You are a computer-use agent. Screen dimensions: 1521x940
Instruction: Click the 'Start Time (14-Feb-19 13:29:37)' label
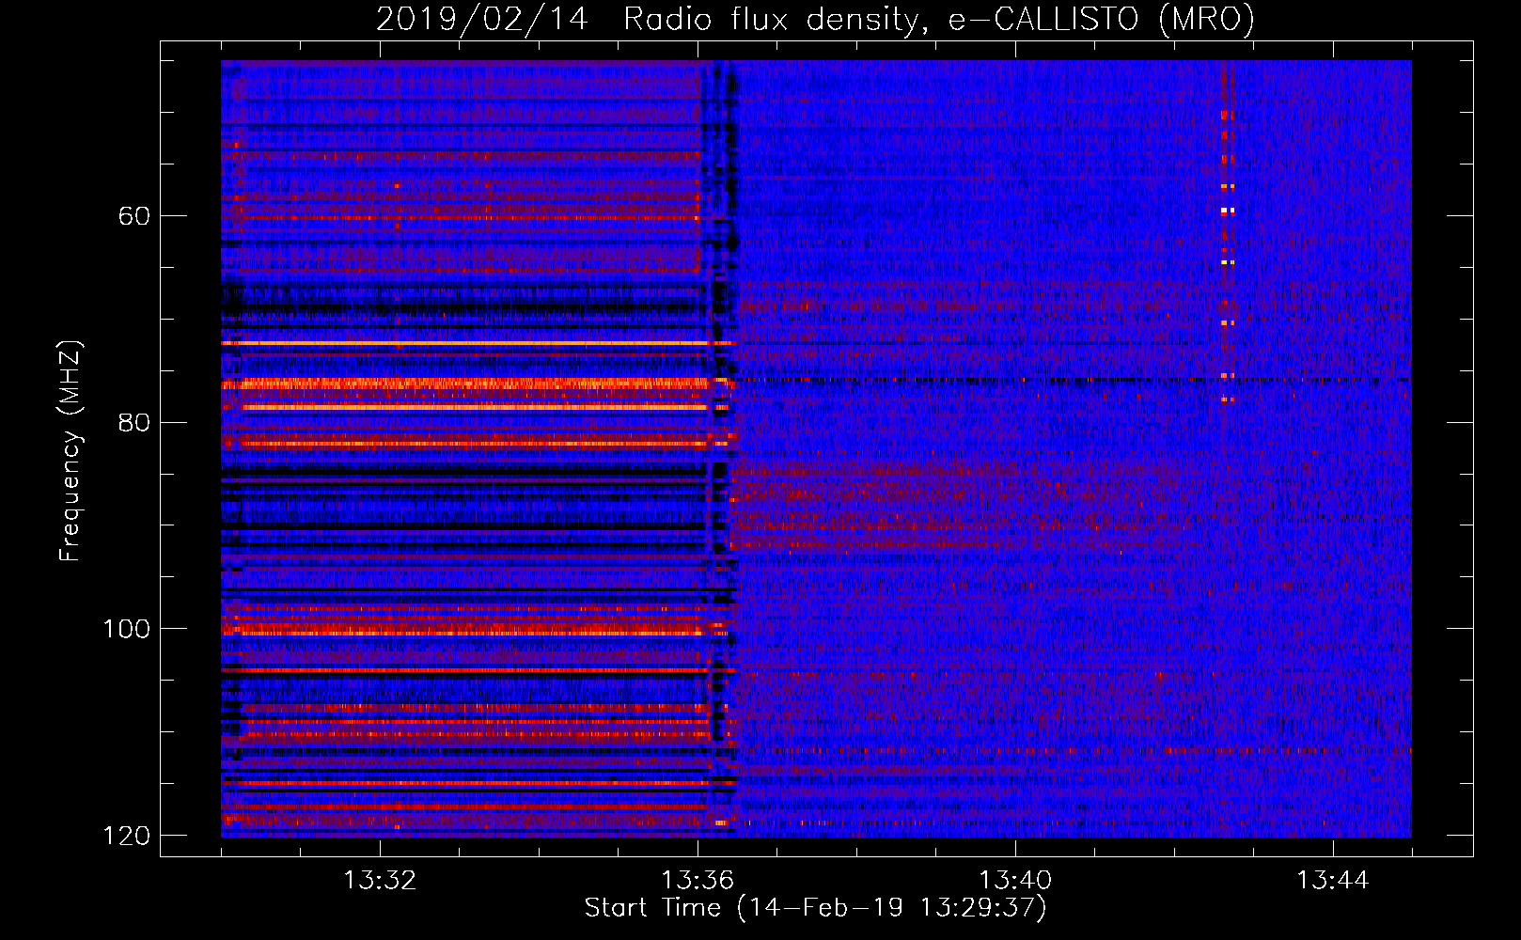pyautogui.click(x=815, y=908)
